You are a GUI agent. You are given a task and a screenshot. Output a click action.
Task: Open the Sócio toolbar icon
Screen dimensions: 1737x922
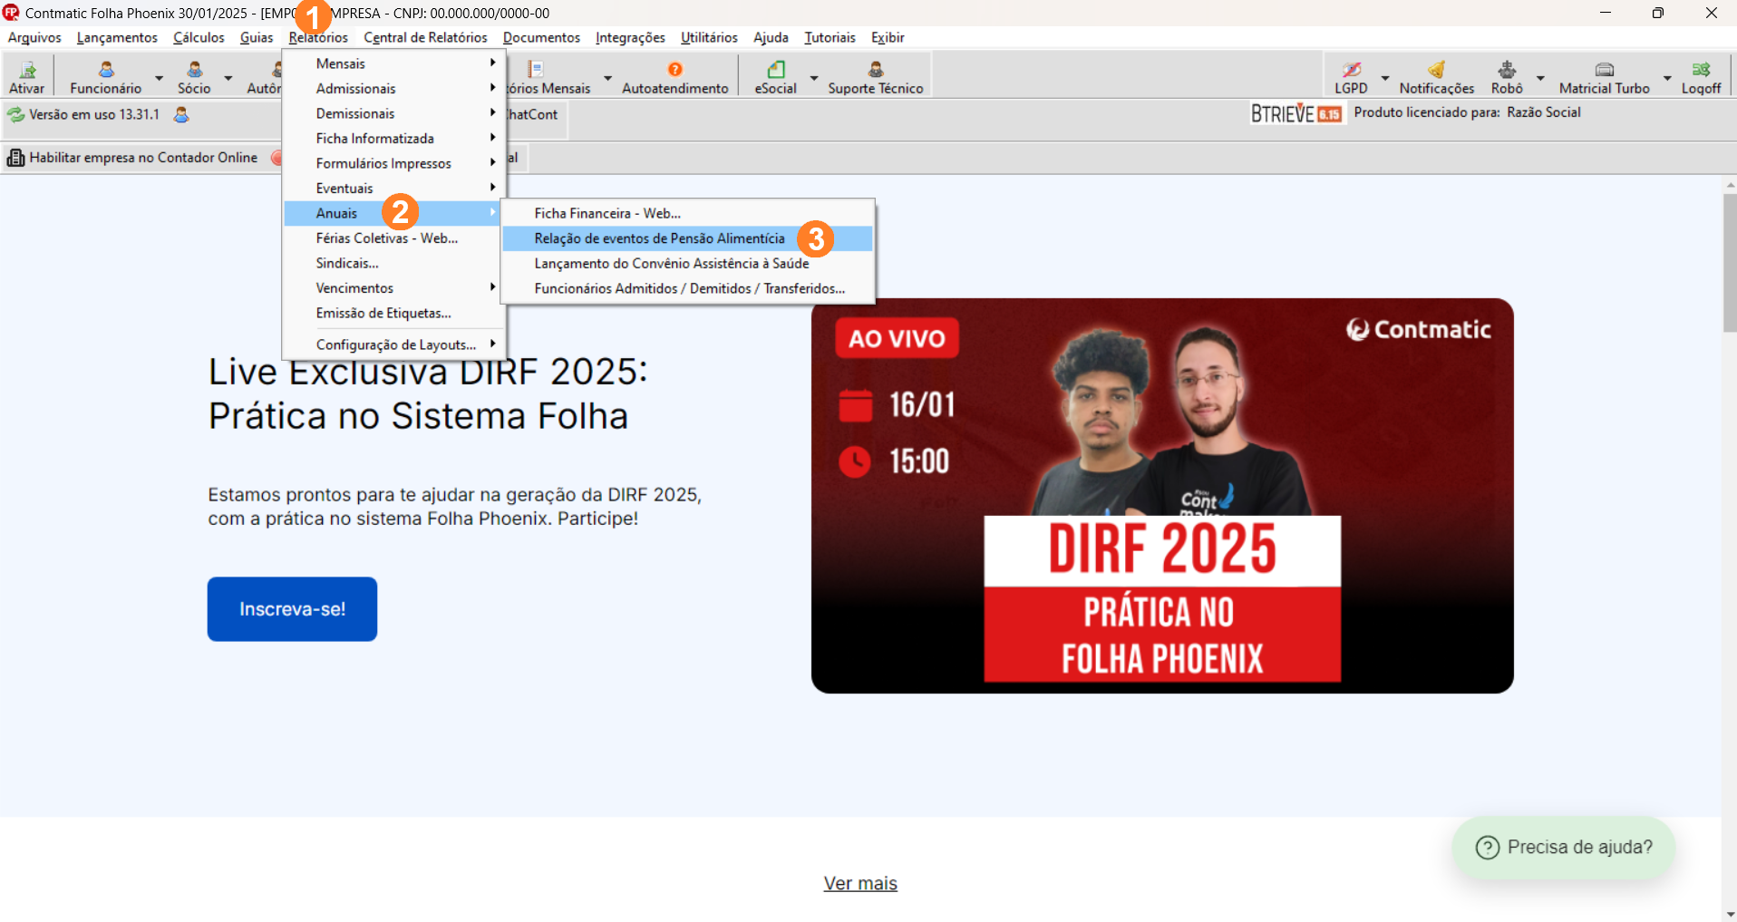click(x=194, y=70)
